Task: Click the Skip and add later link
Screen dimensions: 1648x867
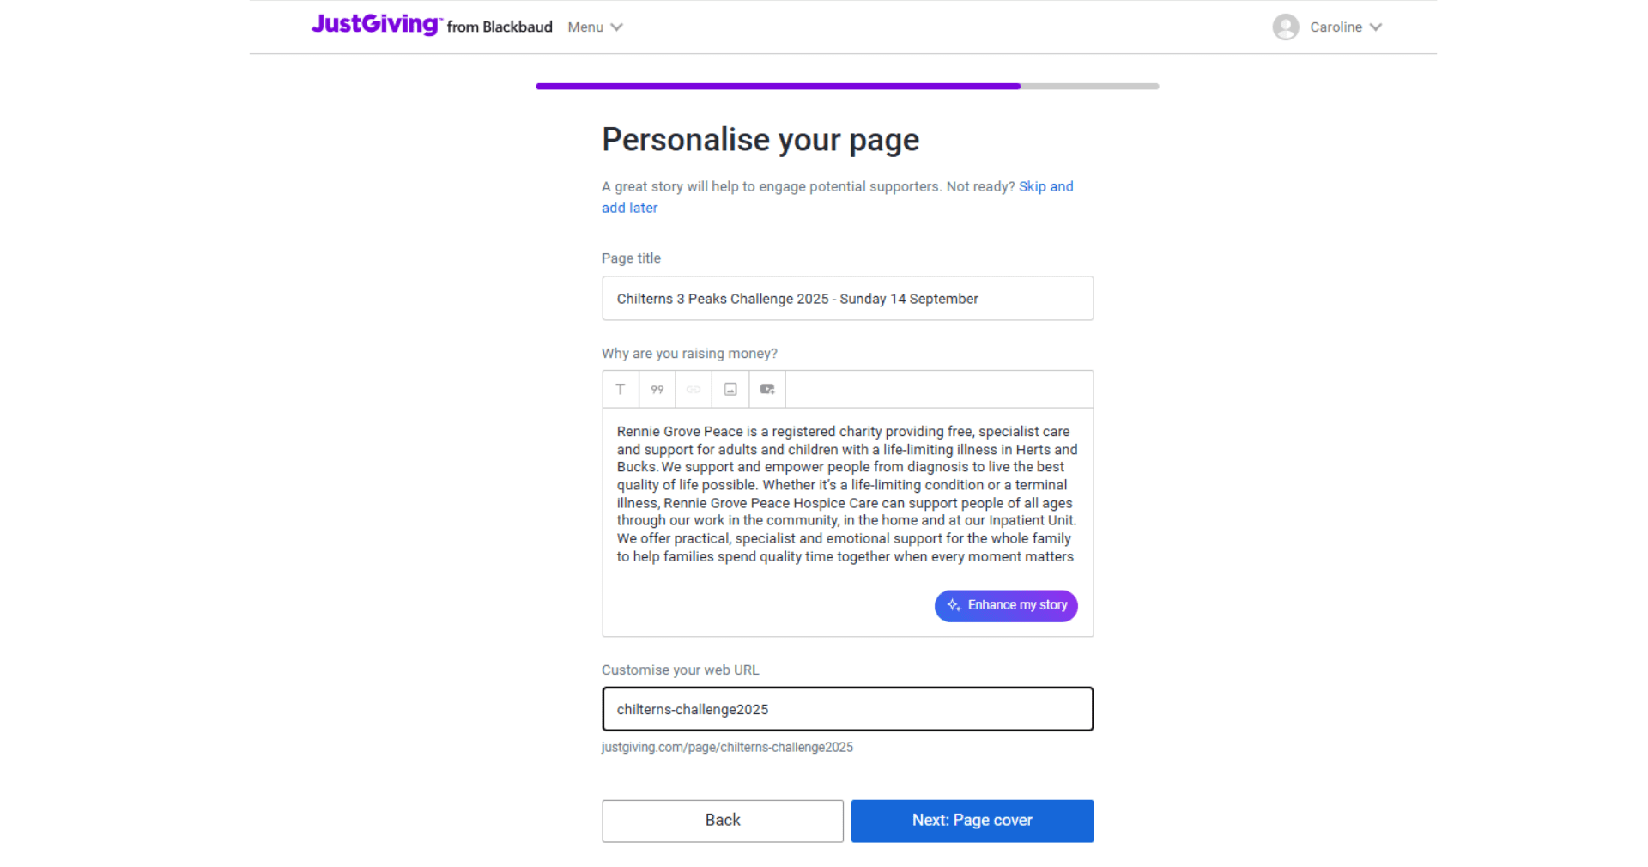Action: (x=837, y=197)
